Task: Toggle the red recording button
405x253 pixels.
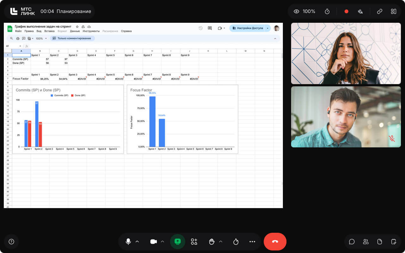Action: coord(346,11)
